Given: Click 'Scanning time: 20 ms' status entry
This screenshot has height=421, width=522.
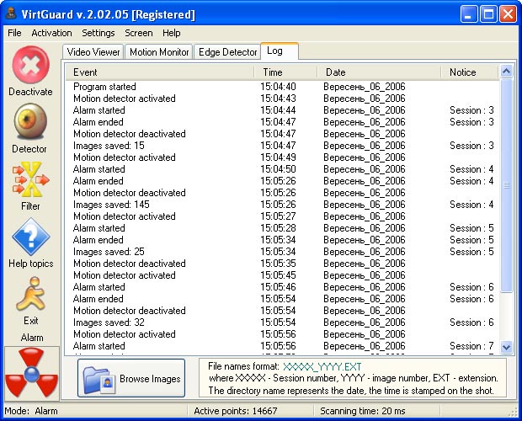Looking at the screenshot, I should tap(363, 411).
